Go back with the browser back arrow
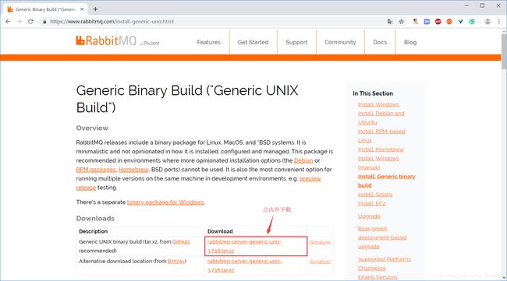 [8, 22]
